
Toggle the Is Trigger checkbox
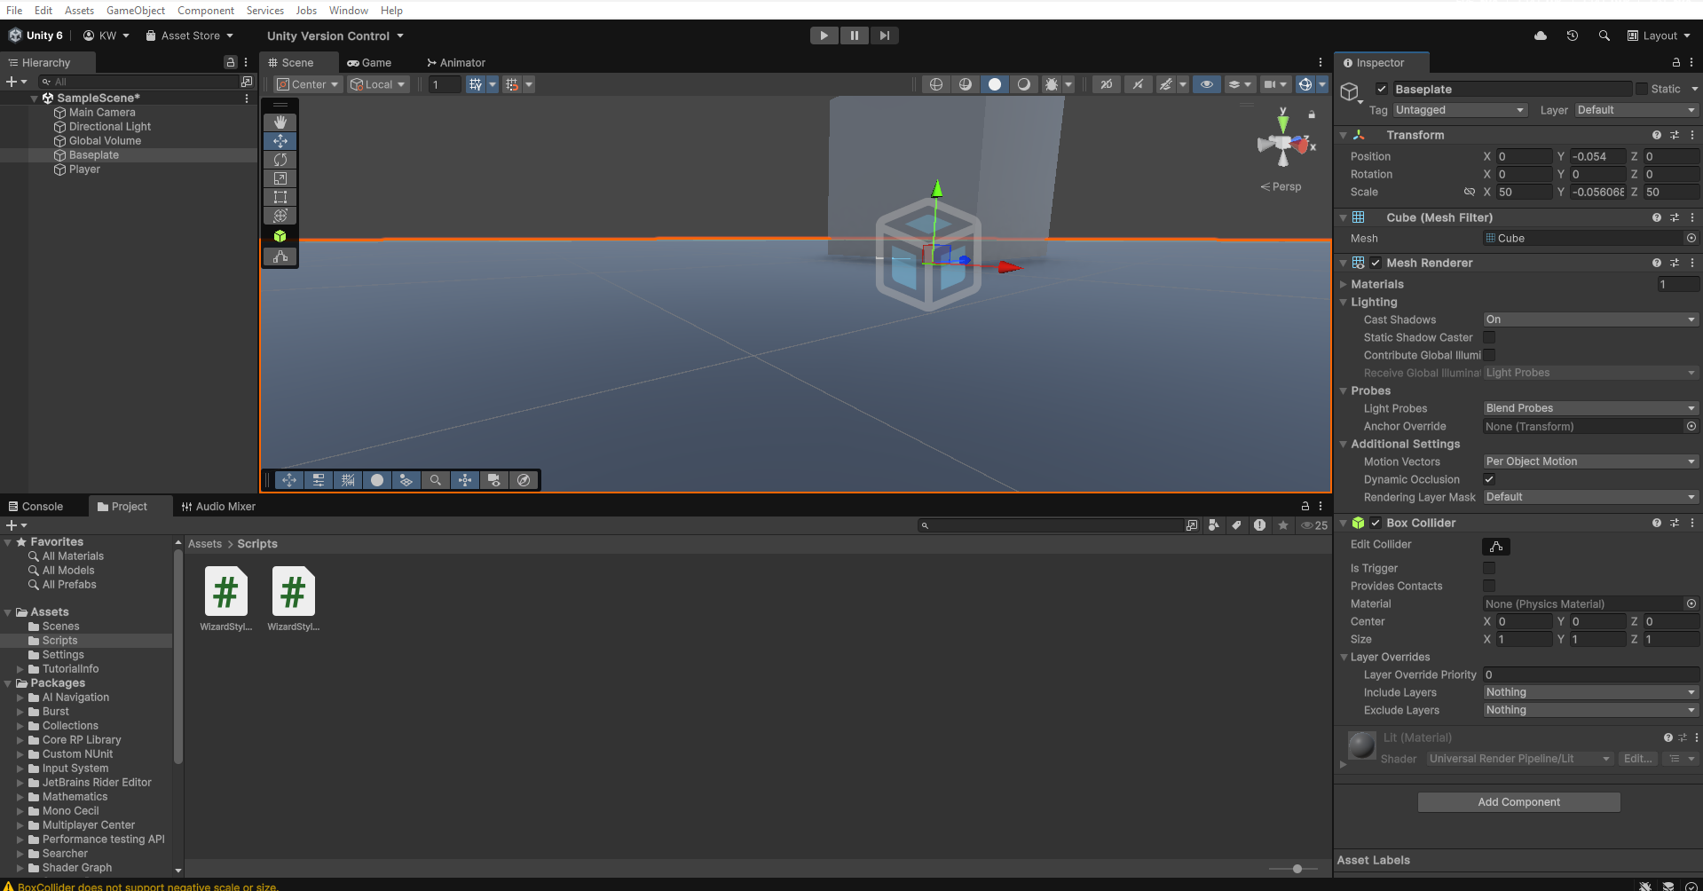(1489, 568)
